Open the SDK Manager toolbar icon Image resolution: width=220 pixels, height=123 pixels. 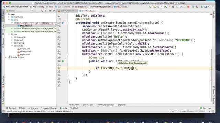click(x=201, y=7)
